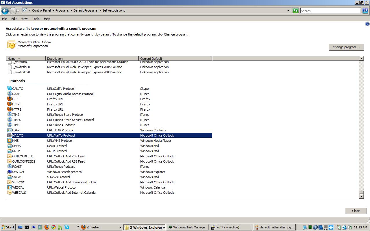Open the recent pages dropdown arrow

pyautogui.click(x=18, y=11)
